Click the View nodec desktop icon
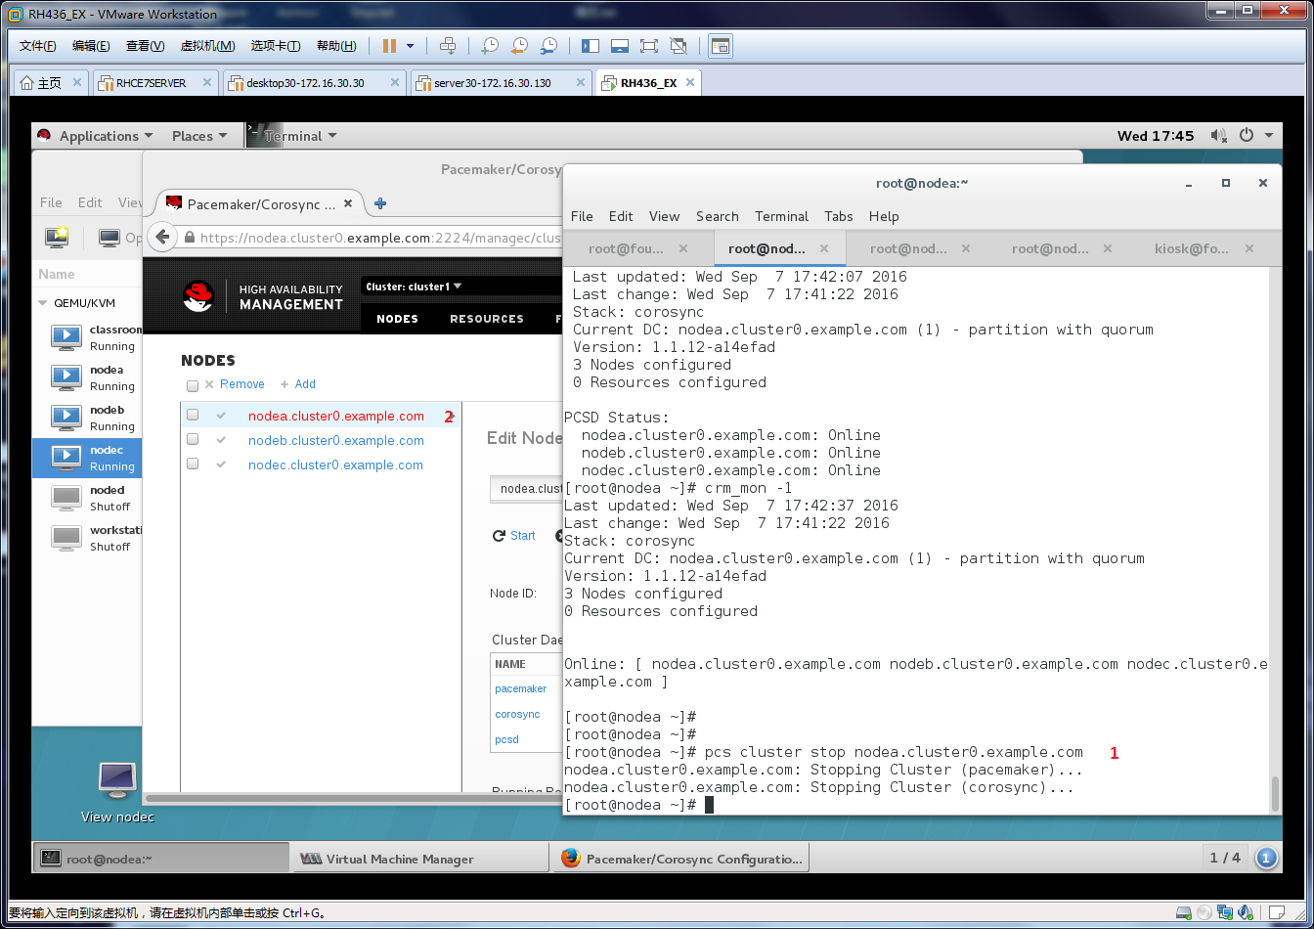Image resolution: width=1314 pixels, height=929 pixels. (x=117, y=791)
